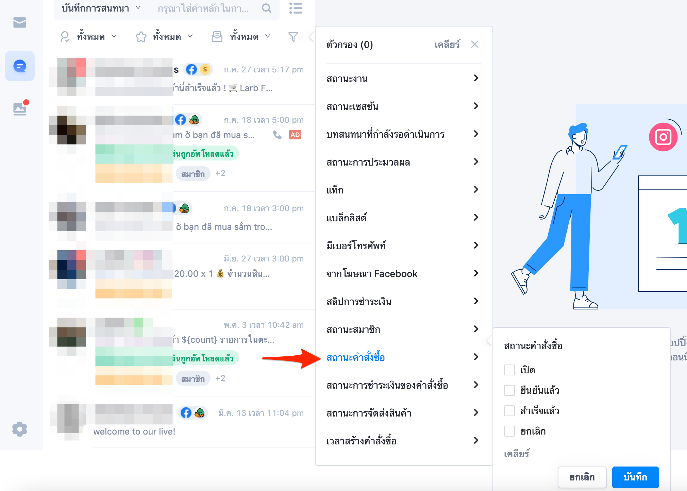Open the mail inbox sidebar icon

coord(20,22)
